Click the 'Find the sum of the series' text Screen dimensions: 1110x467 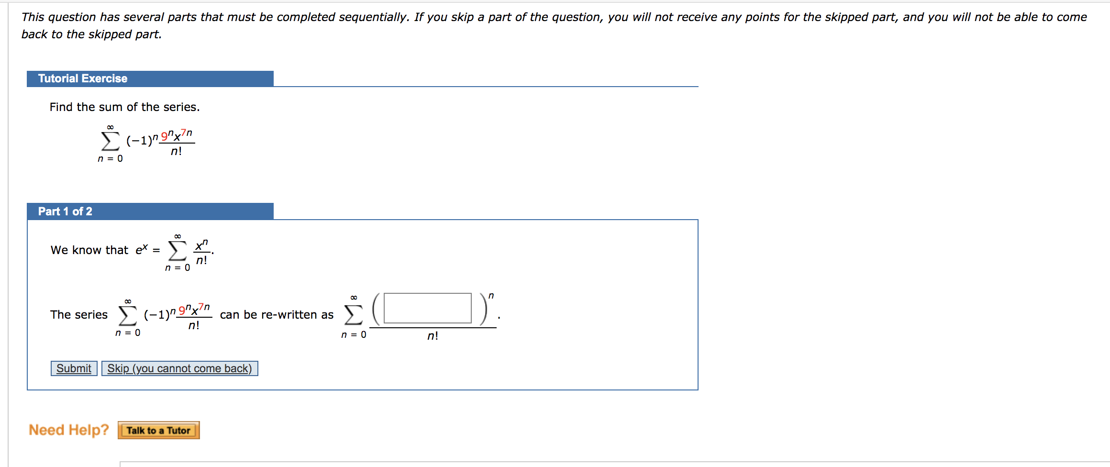point(124,107)
